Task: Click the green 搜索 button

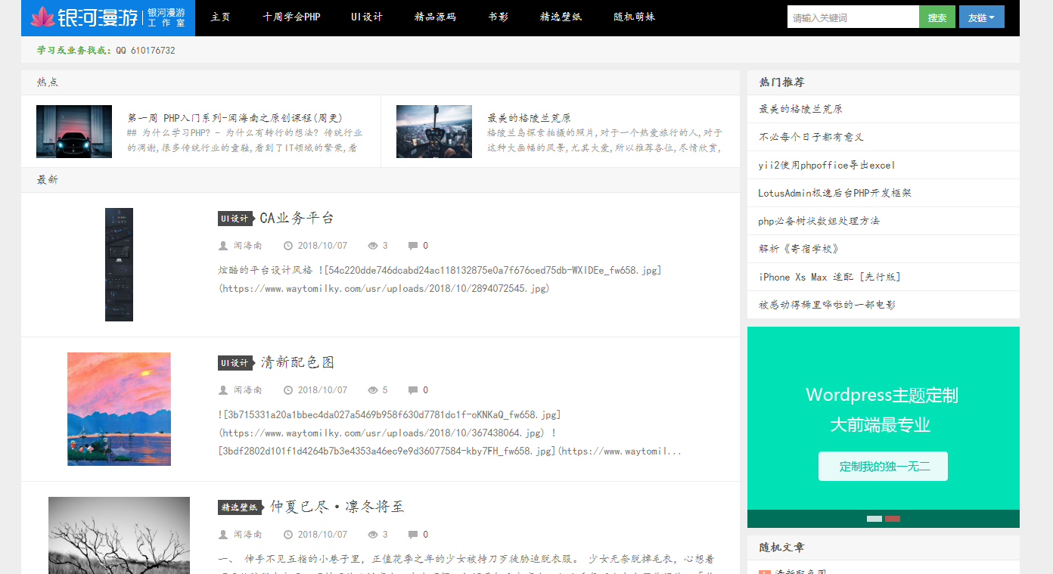Action: (937, 17)
